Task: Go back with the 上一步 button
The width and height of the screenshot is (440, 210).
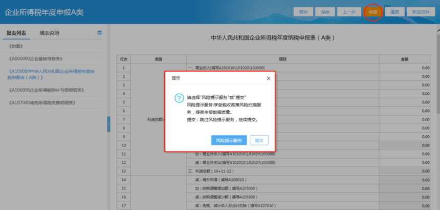Action: click(x=349, y=12)
